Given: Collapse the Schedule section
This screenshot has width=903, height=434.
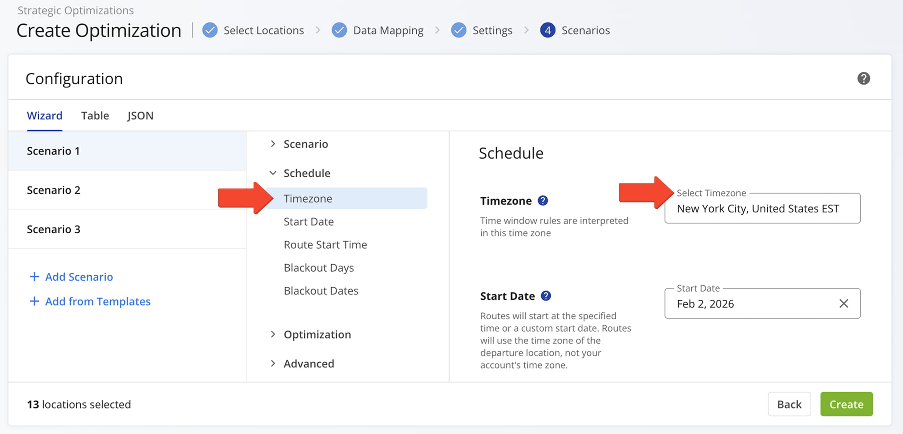Looking at the screenshot, I should pos(273,173).
